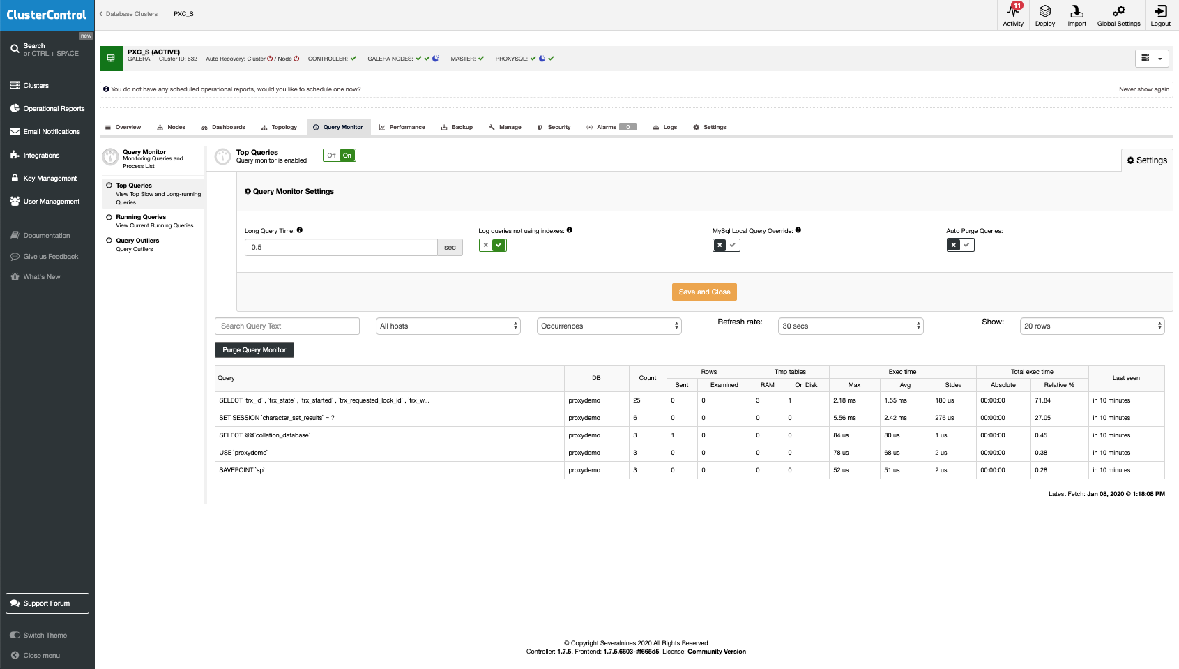Click the SAVEPOINT `sp` query row
The height and width of the screenshot is (669, 1179).
coord(690,470)
